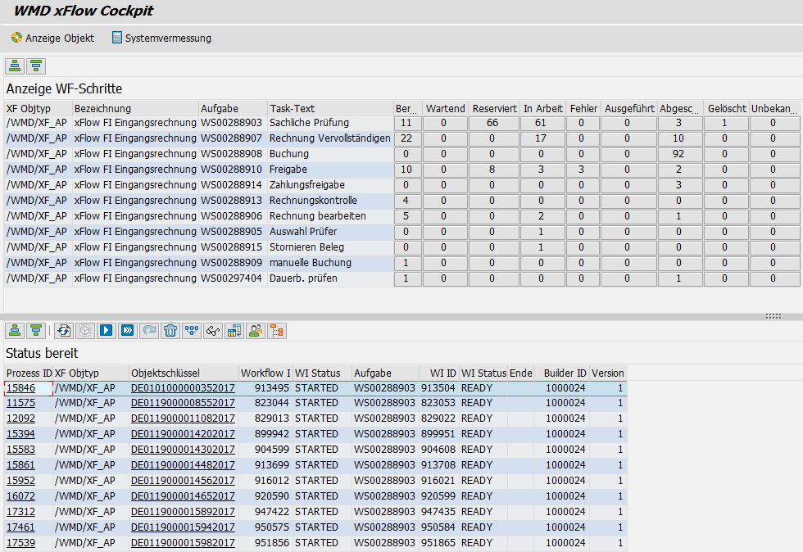Click the Reserviert count 66 cell
The width and height of the screenshot is (803, 552).
point(492,123)
